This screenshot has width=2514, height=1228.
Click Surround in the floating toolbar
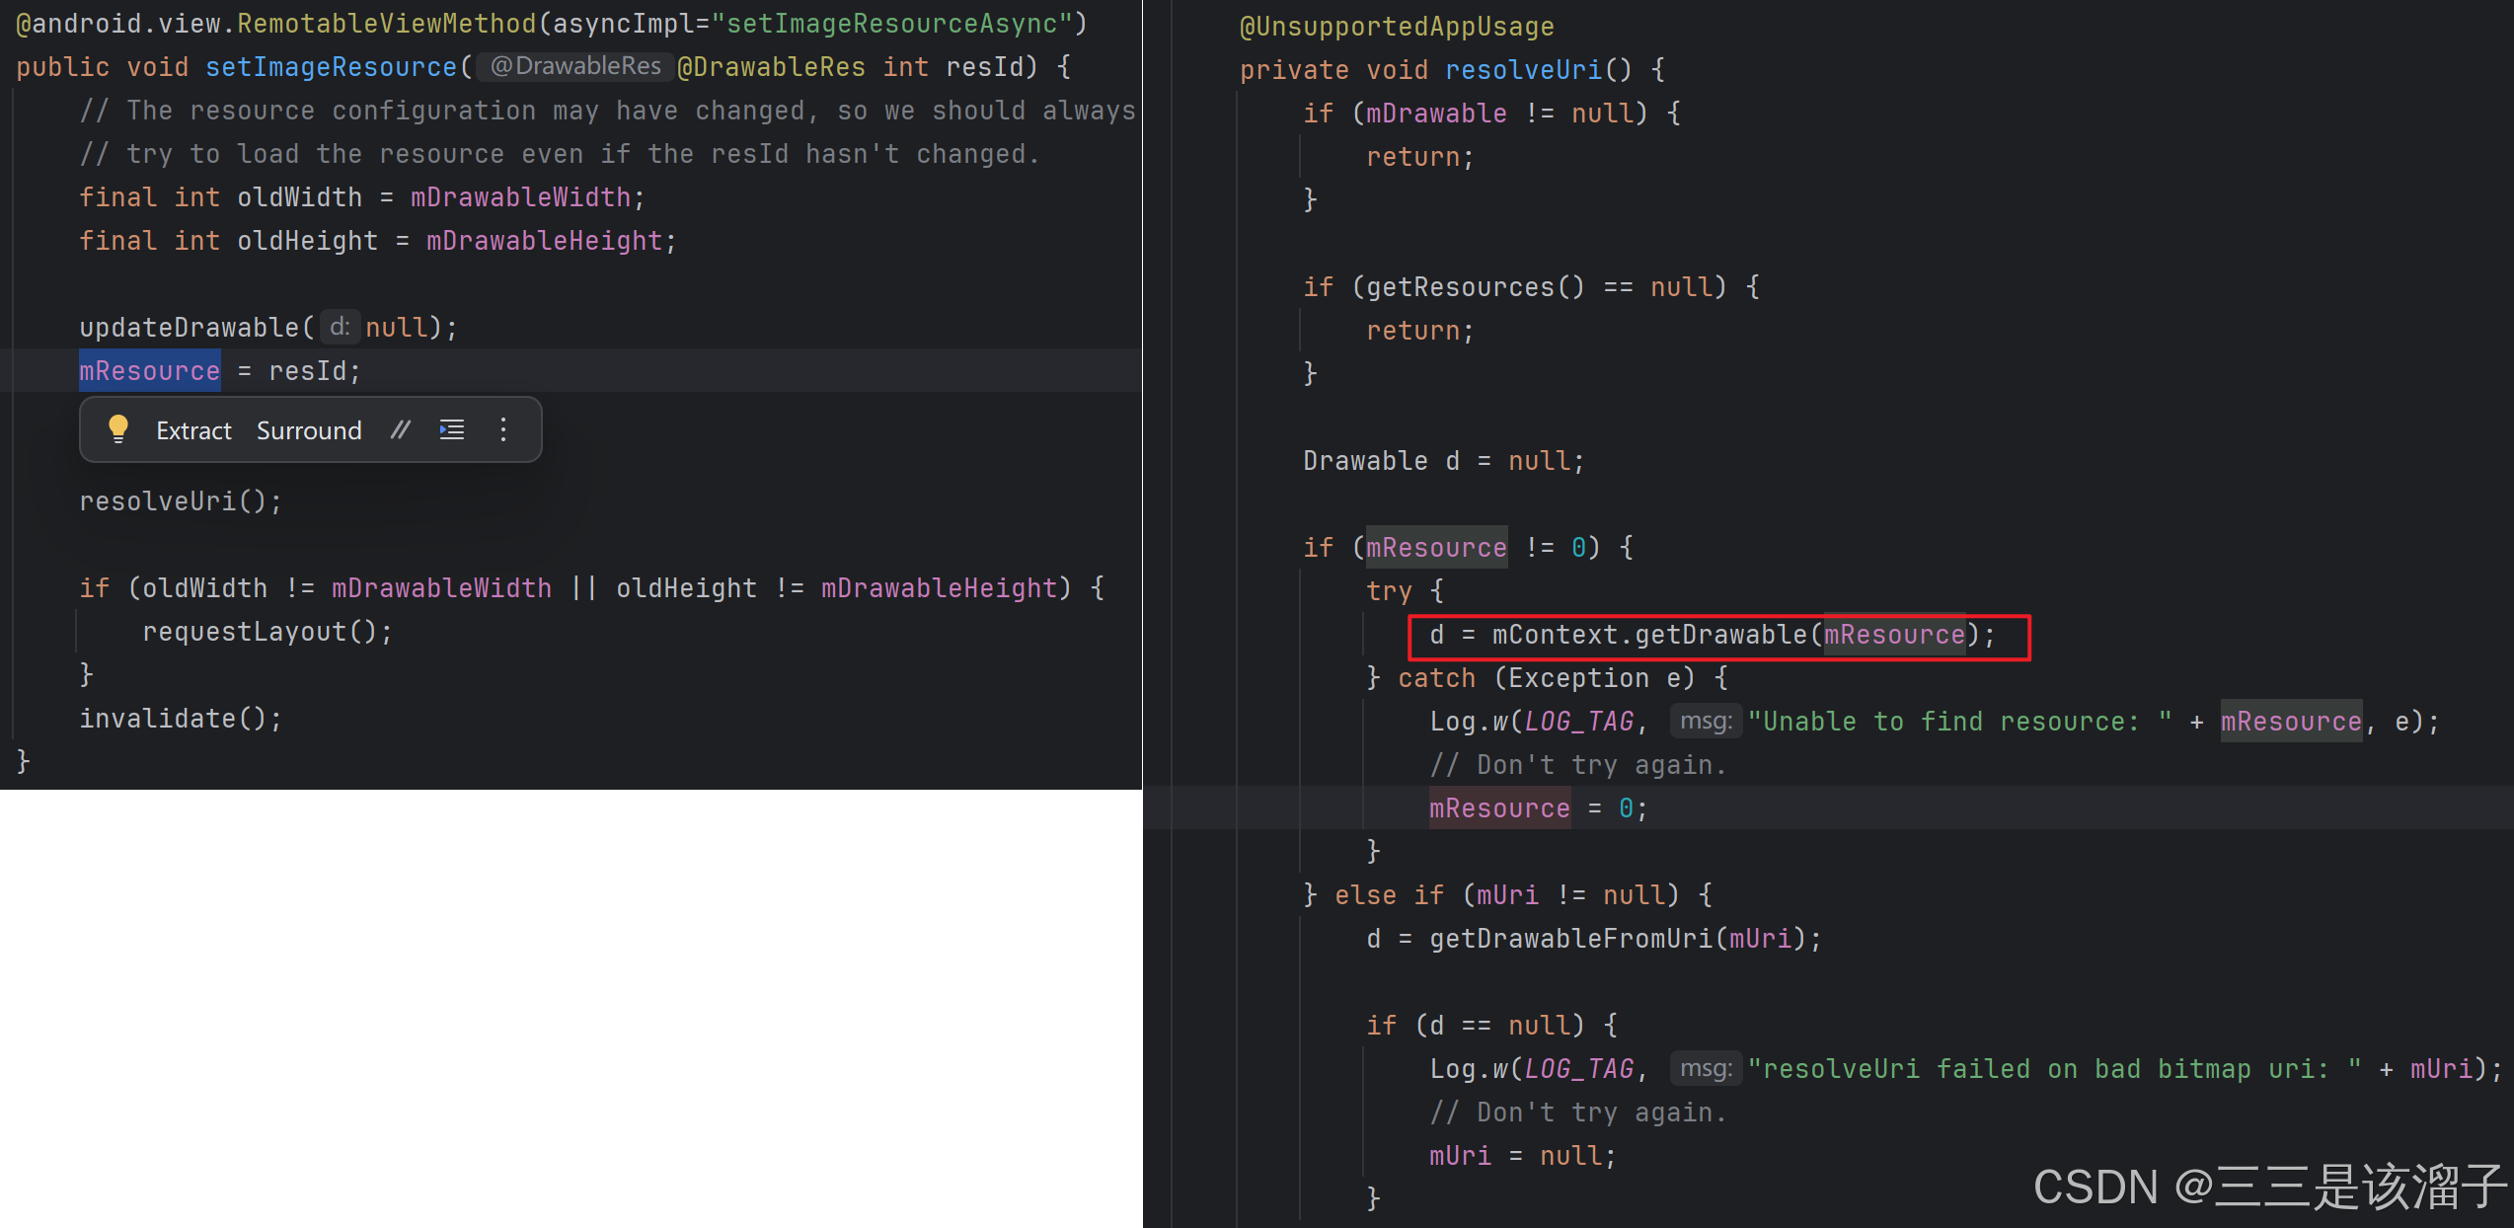(x=309, y=430)
